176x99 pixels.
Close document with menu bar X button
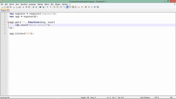(x=175, y=4)
